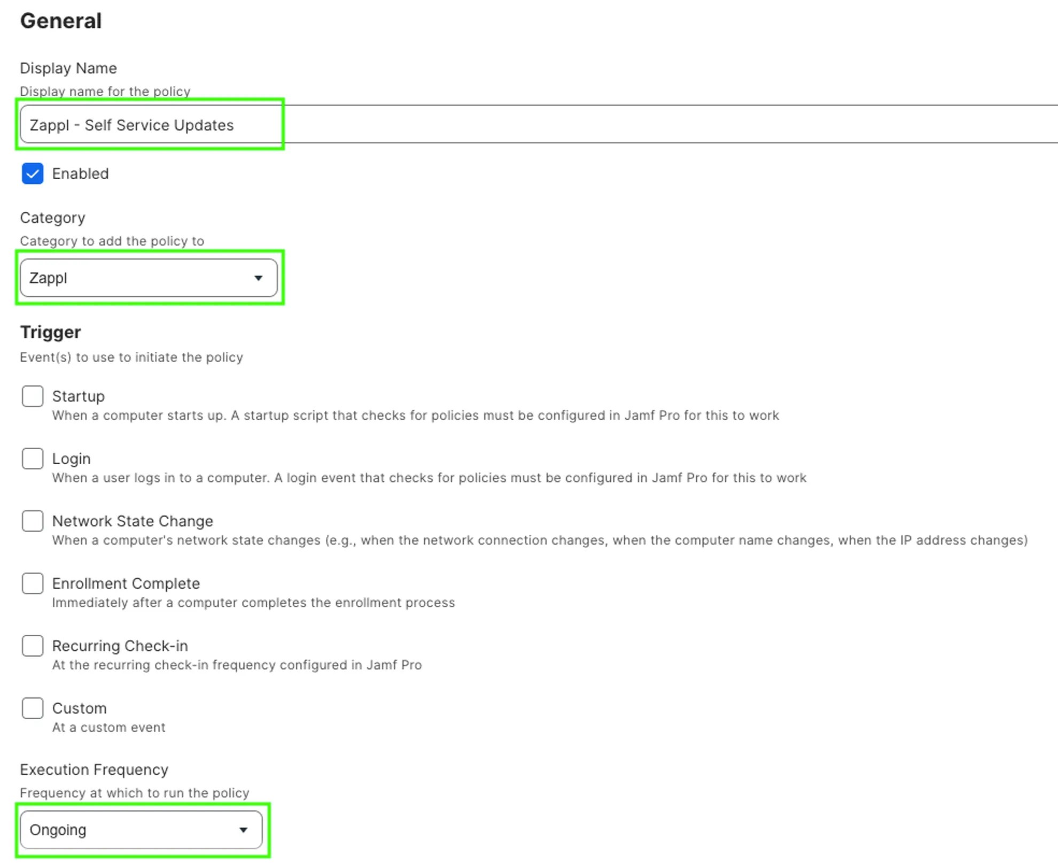Enable the Recurring Check-in trigger
The image size is (1058, 863).
[x=33, y=646]
